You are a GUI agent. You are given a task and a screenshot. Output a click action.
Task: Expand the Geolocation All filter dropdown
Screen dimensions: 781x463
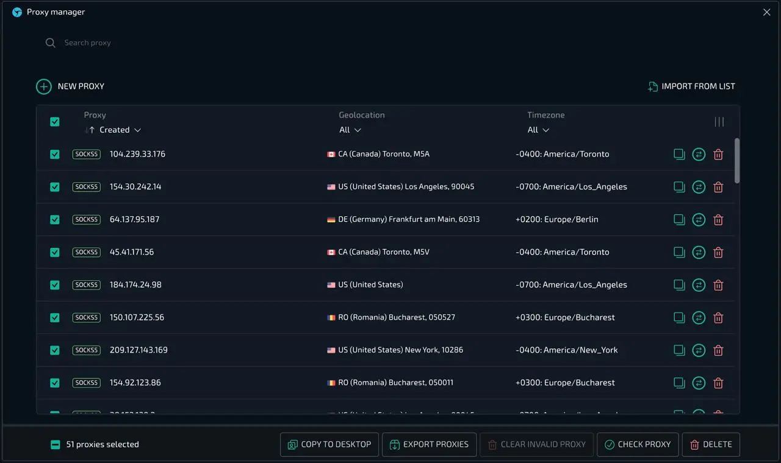[350, 130]
